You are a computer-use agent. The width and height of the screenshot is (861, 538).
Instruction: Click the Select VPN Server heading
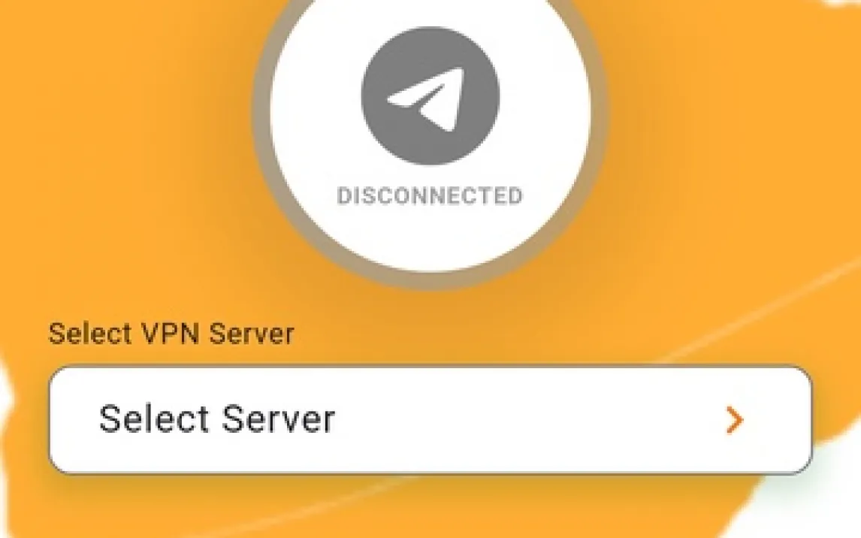pyautogui.click(x=171, y=333)
